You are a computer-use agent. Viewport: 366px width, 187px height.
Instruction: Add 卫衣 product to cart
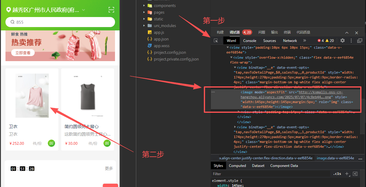click(x=51, y=143)
